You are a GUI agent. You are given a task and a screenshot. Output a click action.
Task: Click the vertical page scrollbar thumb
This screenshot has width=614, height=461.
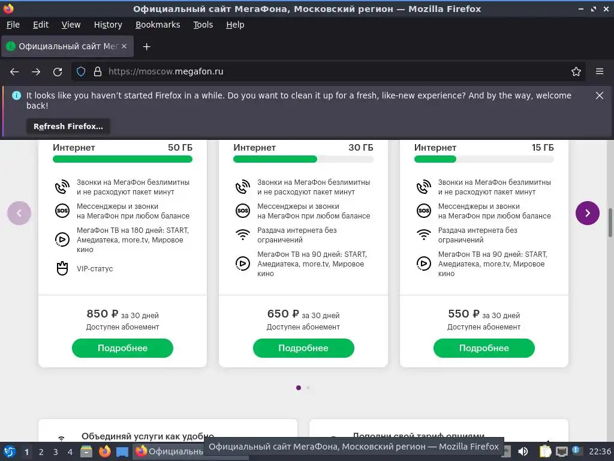610,223
